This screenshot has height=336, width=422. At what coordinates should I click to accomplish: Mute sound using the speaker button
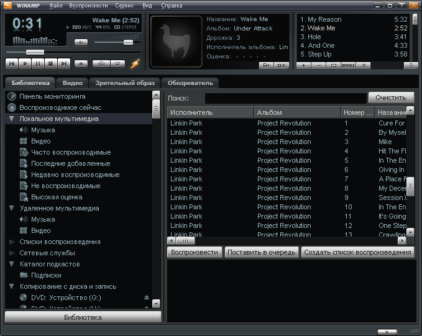tap(81, 42)
